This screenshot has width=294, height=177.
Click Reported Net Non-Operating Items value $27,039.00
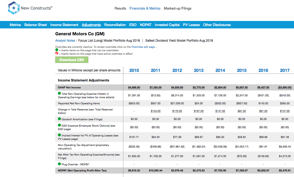[177, 103]
